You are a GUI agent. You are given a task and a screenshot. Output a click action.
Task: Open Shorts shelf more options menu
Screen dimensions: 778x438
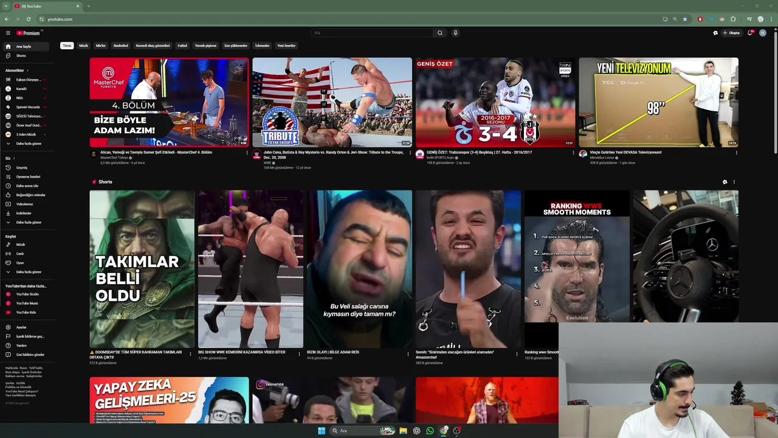click(734, 182)
